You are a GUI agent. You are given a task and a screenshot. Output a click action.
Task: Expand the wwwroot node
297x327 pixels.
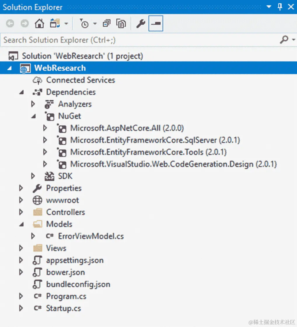tap(21, 200)
